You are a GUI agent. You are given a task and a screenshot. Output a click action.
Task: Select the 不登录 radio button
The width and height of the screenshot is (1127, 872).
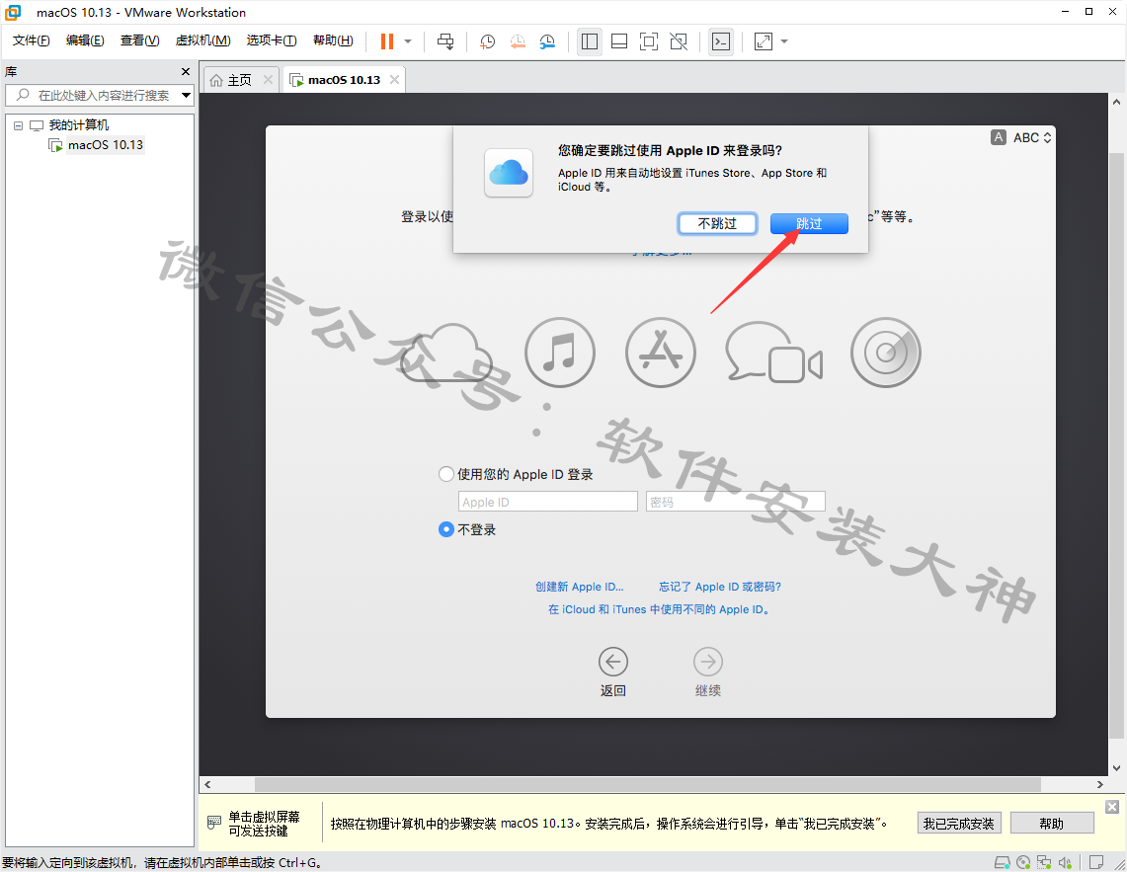[x=446, y=529]
